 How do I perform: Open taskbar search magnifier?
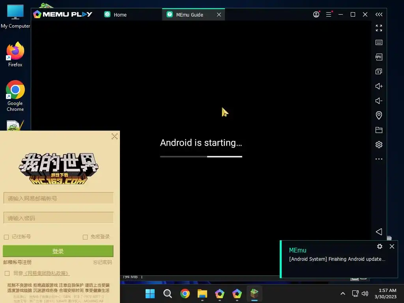click(x=167, y=294)
